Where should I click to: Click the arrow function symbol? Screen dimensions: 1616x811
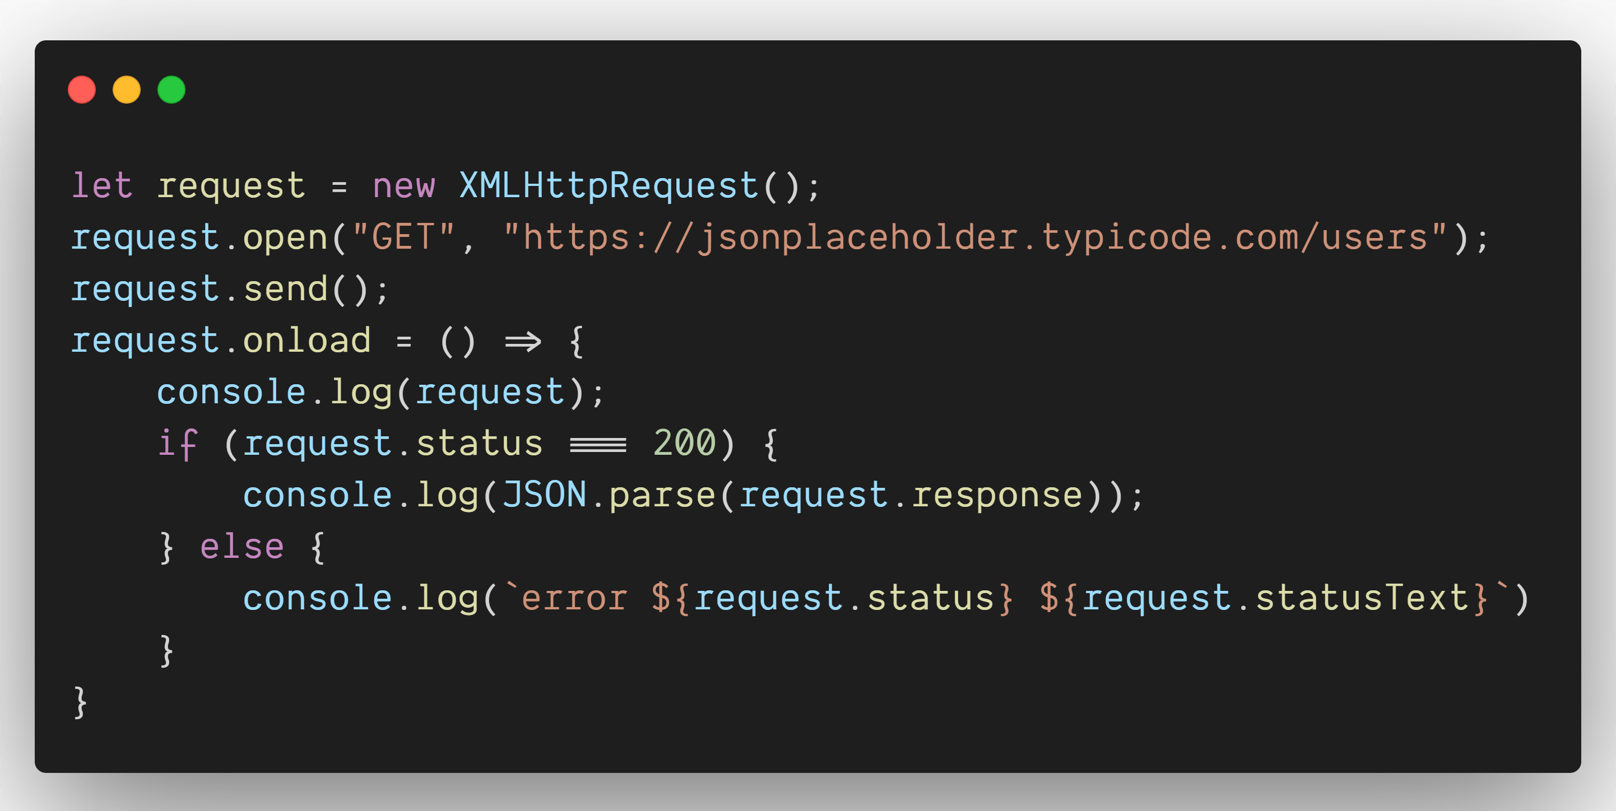(x=523, y=342)
